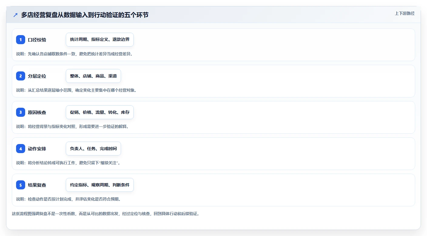This screenshot has width=427, height=236.
Task: Click the 动作安排 step name
Action: [x=37, y=149]
